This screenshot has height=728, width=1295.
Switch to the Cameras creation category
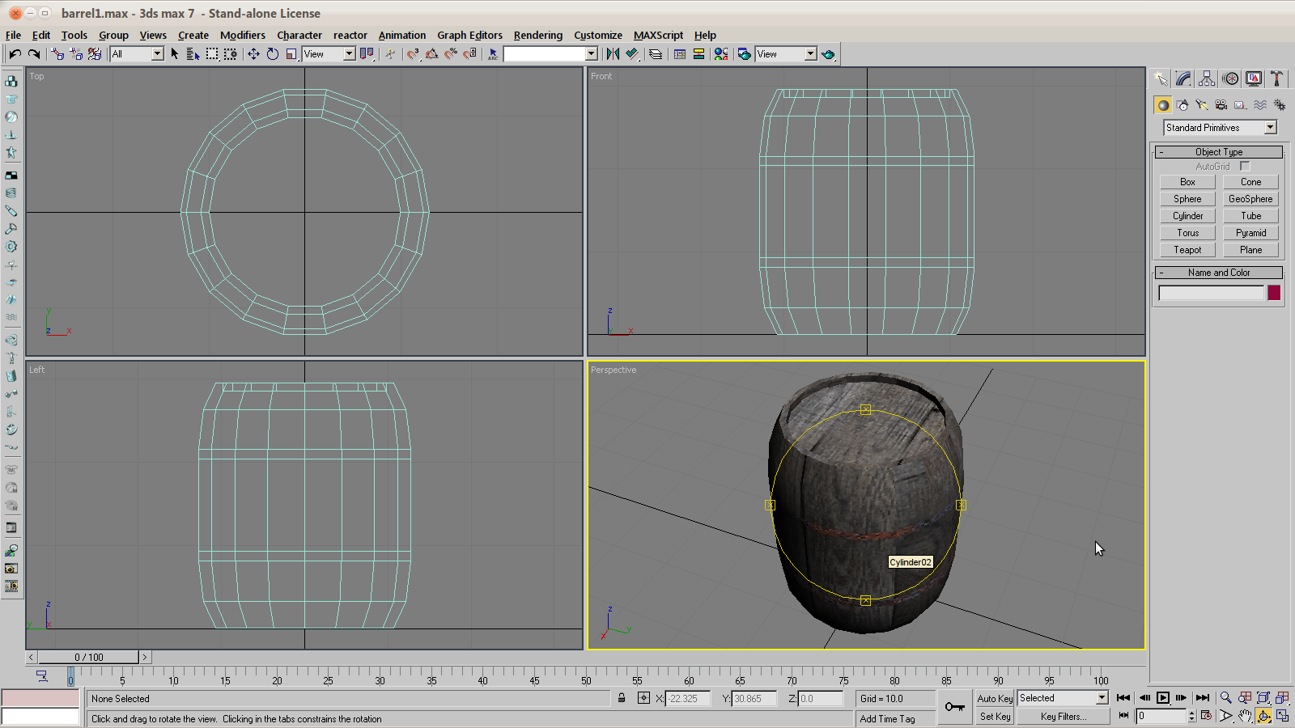(1221, 105)
